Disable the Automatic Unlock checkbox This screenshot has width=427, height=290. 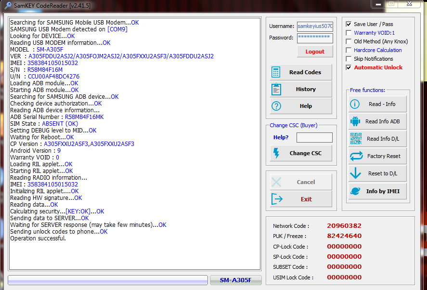(349, 67)
